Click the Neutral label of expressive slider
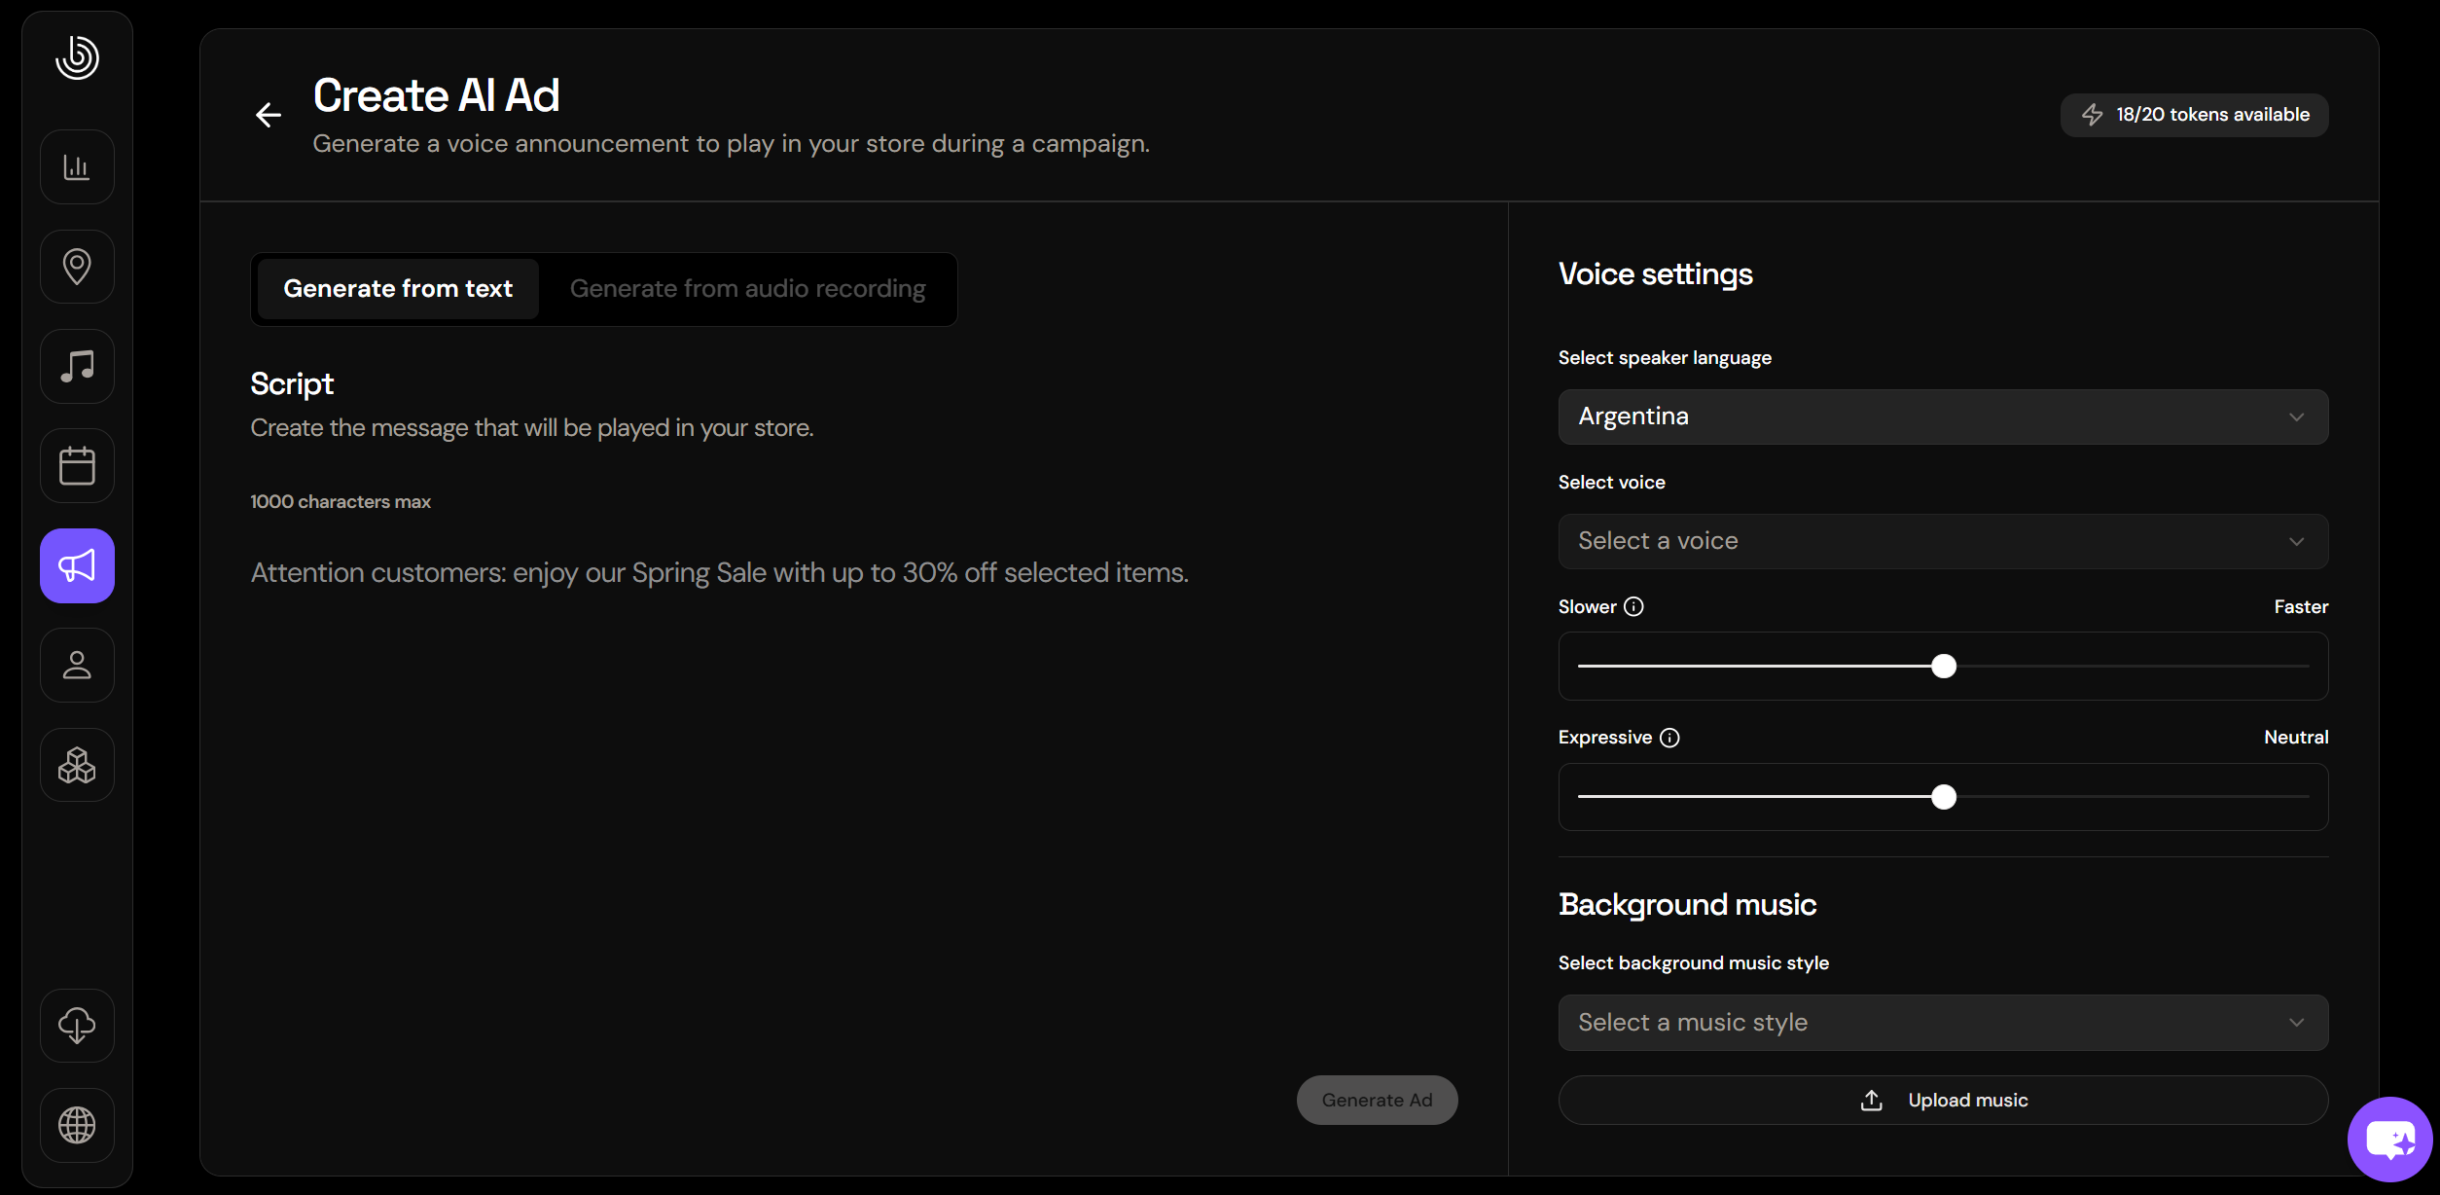 2296,738
